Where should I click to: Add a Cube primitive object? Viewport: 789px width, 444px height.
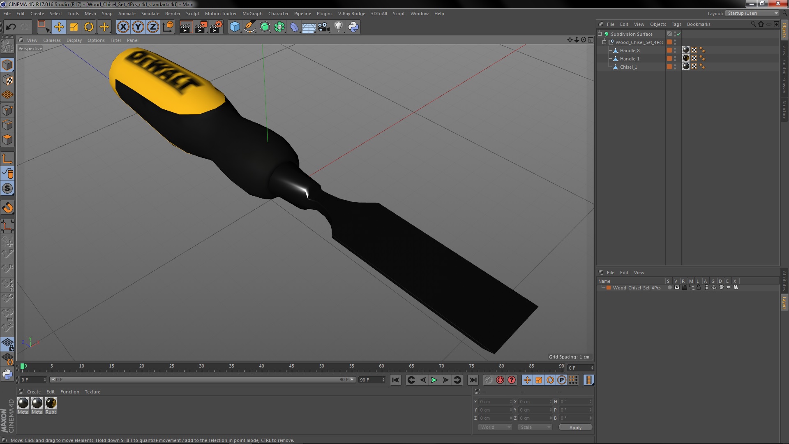(x=235, y=27)
